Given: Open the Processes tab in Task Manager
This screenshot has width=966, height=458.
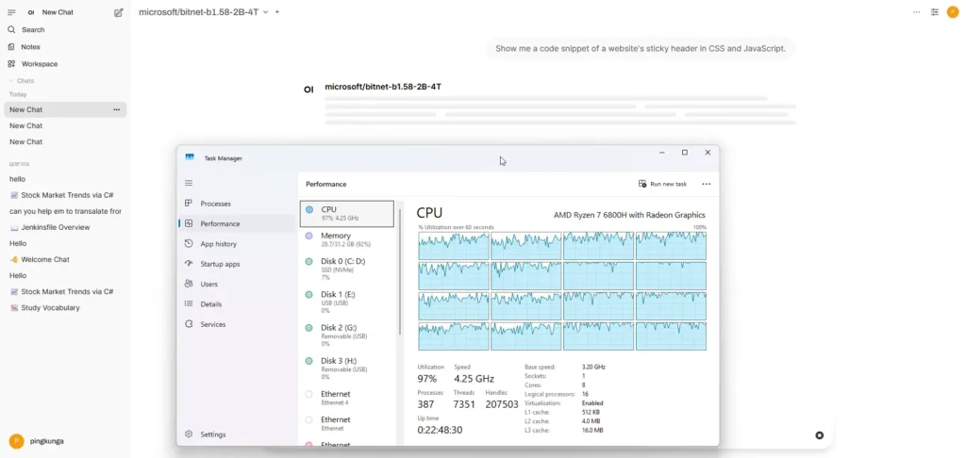Looking at the screenshot, I should pyautogui.click(x=237, y=204).
